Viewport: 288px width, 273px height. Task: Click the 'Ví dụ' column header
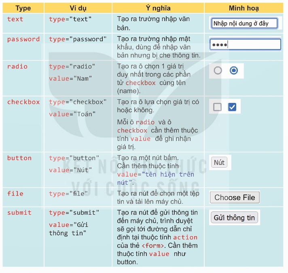[78, 8]
